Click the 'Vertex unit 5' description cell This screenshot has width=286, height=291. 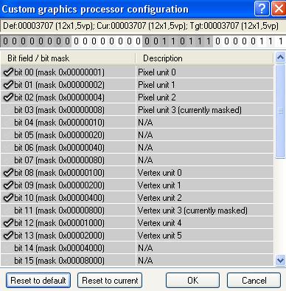click(x=205, y=236)
